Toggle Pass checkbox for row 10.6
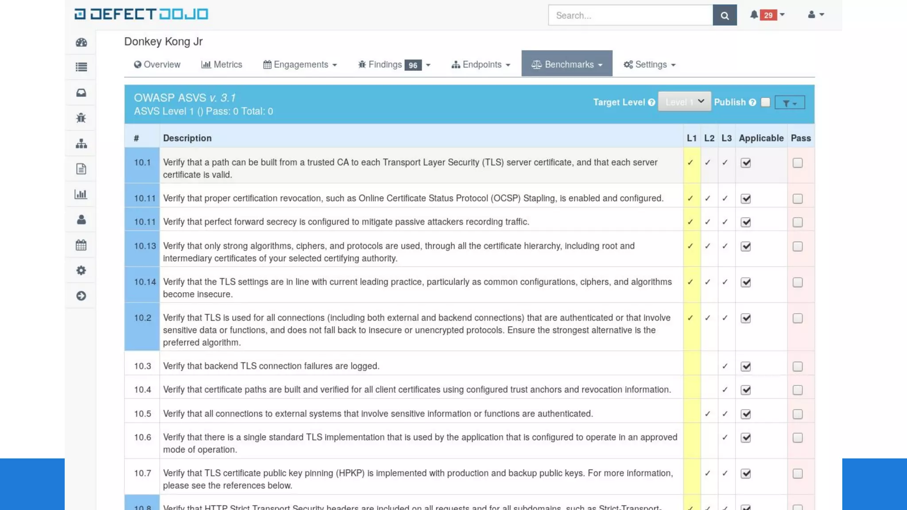This screenshot has height=510, width=907. [x=798, y=438]
